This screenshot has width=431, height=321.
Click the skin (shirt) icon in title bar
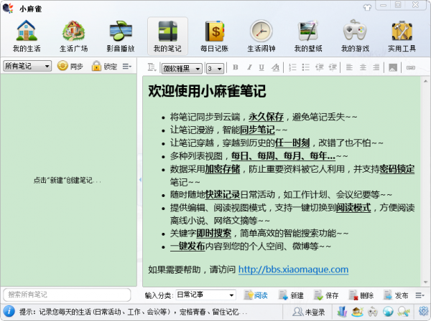pos(367,7)
